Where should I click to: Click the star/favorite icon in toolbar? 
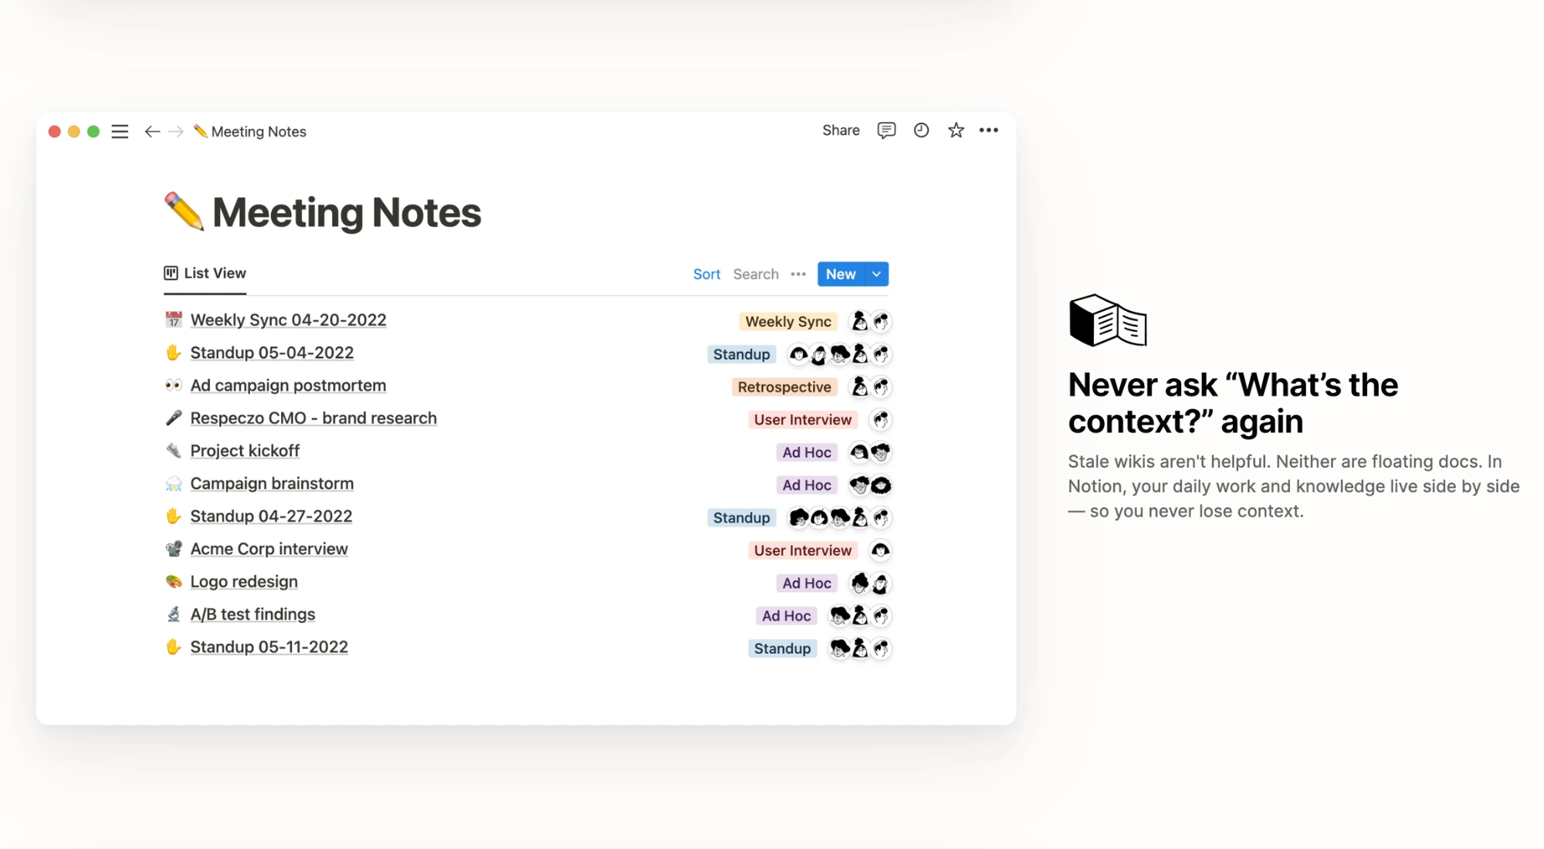[x=956, y=130]
